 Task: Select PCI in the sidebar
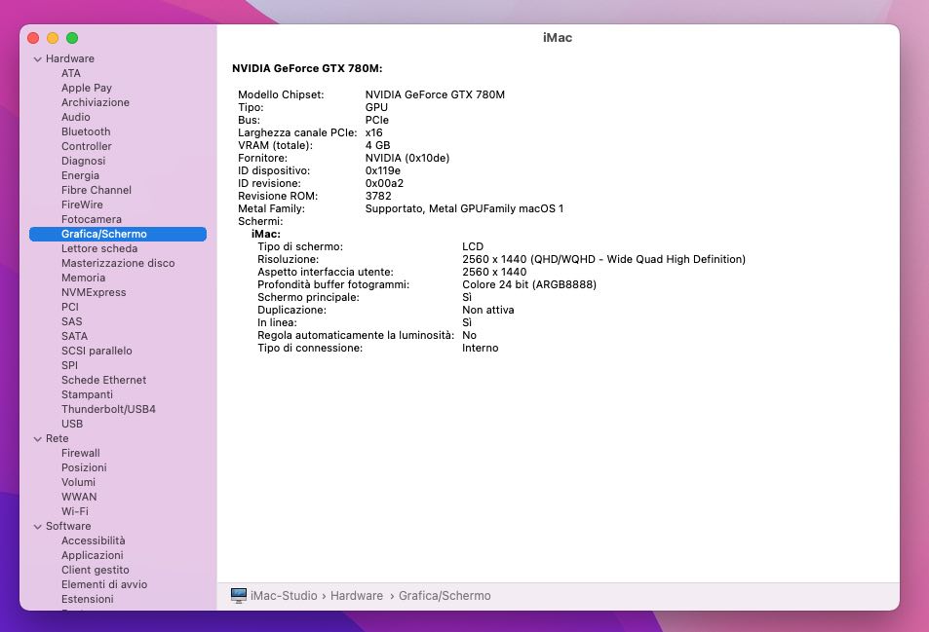click(70, 307)
